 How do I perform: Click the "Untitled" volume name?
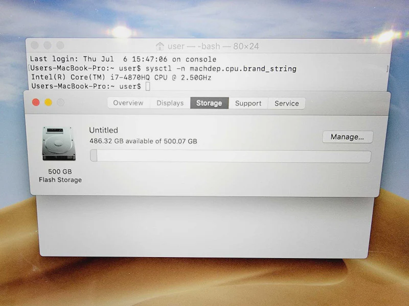(104, 130)
